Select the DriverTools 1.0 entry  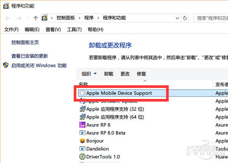coord(103,157)
